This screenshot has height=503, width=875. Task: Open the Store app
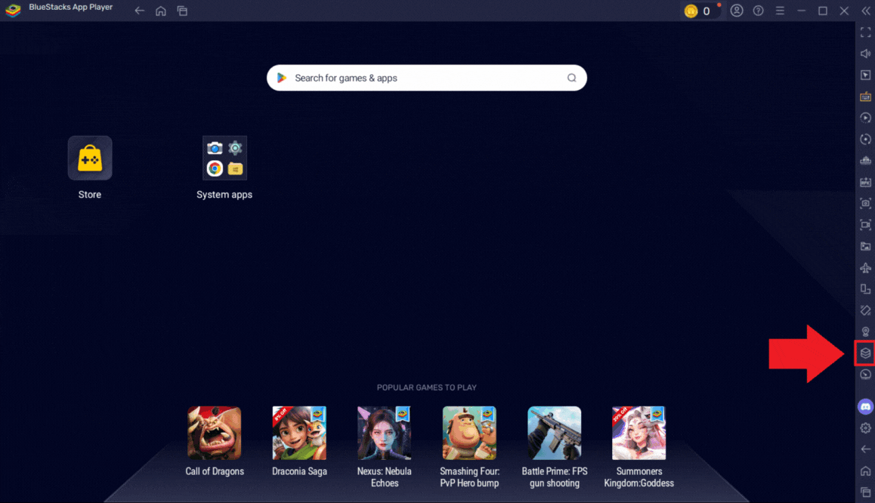90,159
